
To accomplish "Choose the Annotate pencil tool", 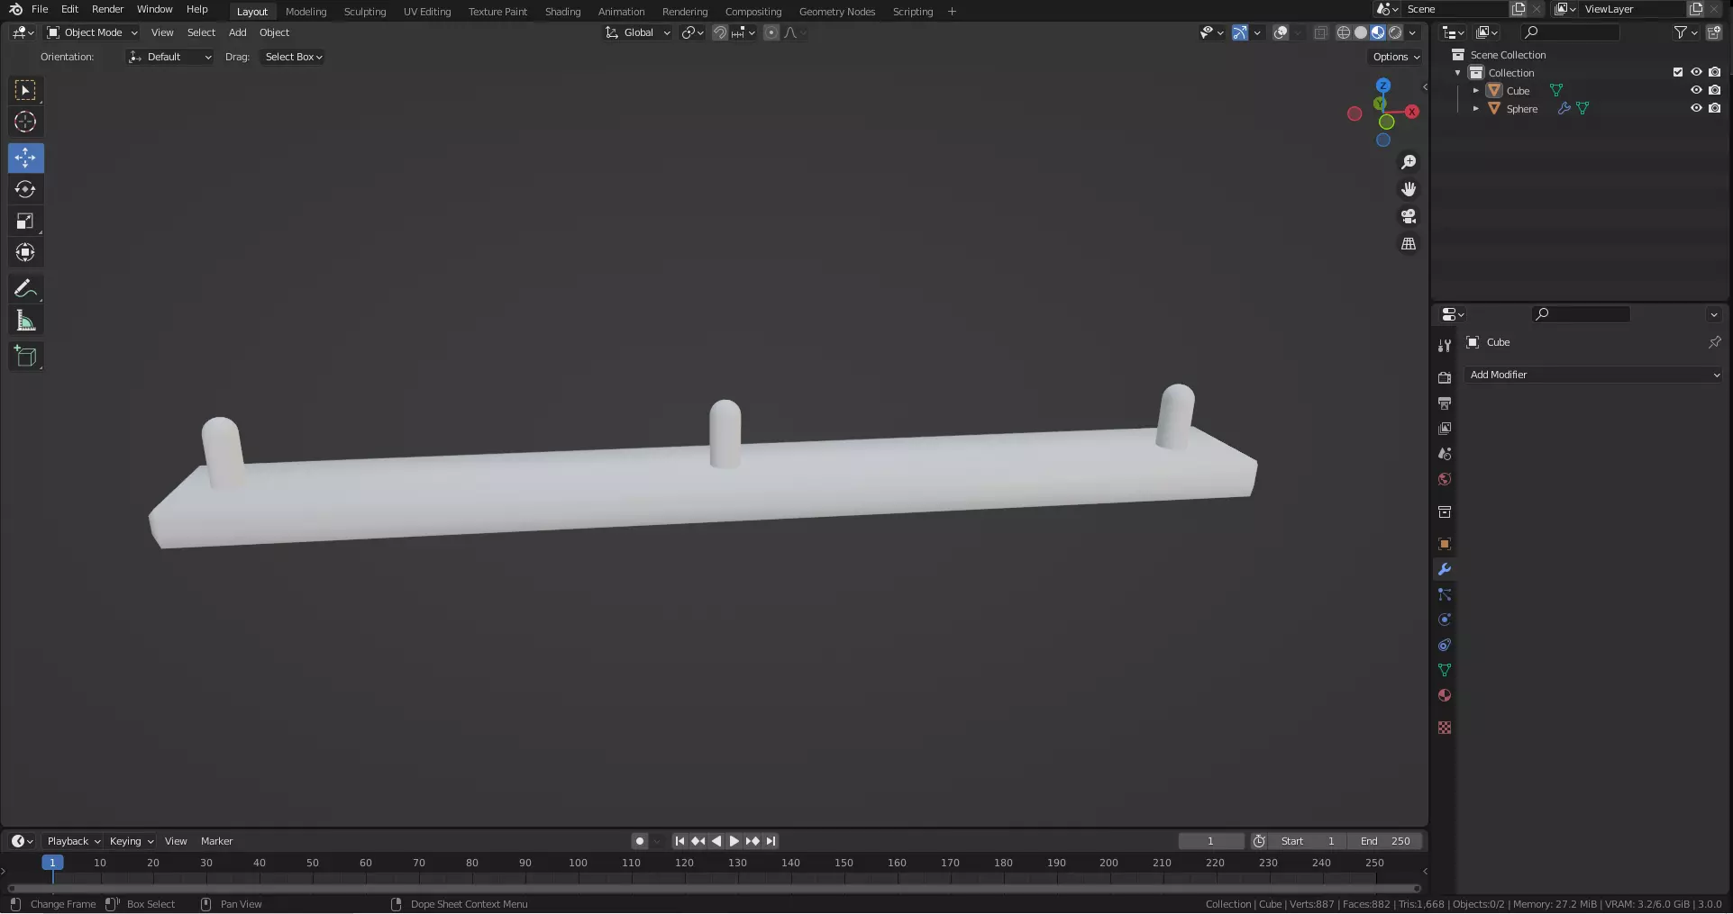I will point(25,289).
